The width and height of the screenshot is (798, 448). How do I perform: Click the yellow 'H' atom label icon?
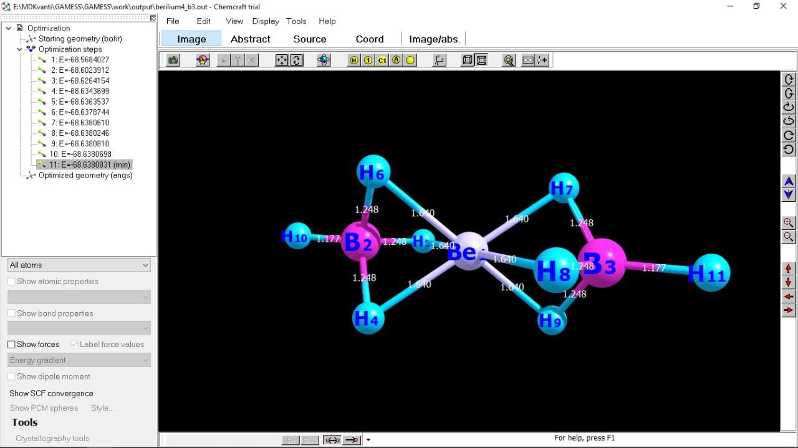click(x=354, y=60)
